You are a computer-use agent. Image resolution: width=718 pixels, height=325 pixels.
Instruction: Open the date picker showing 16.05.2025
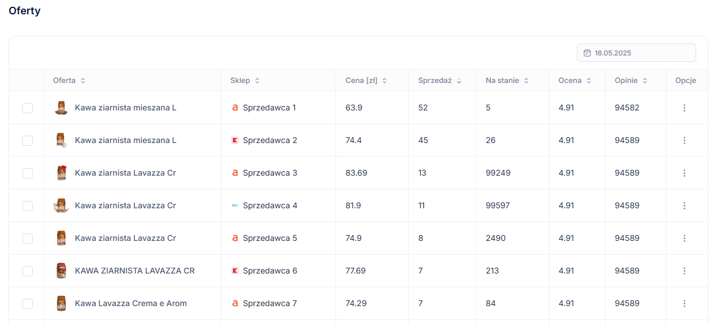(637, 53)
